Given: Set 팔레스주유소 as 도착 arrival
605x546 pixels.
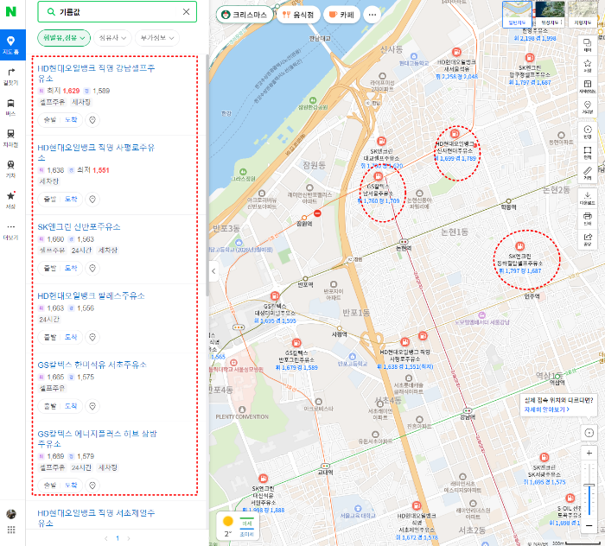Looking at the screenshot, I should coord(71,337).
